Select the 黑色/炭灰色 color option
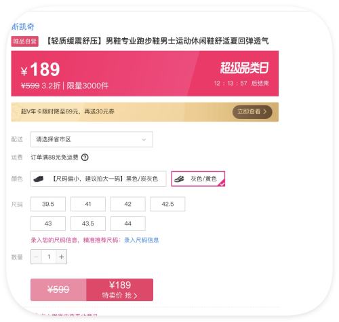Screen dimensions: 339x322 point(98,179)
